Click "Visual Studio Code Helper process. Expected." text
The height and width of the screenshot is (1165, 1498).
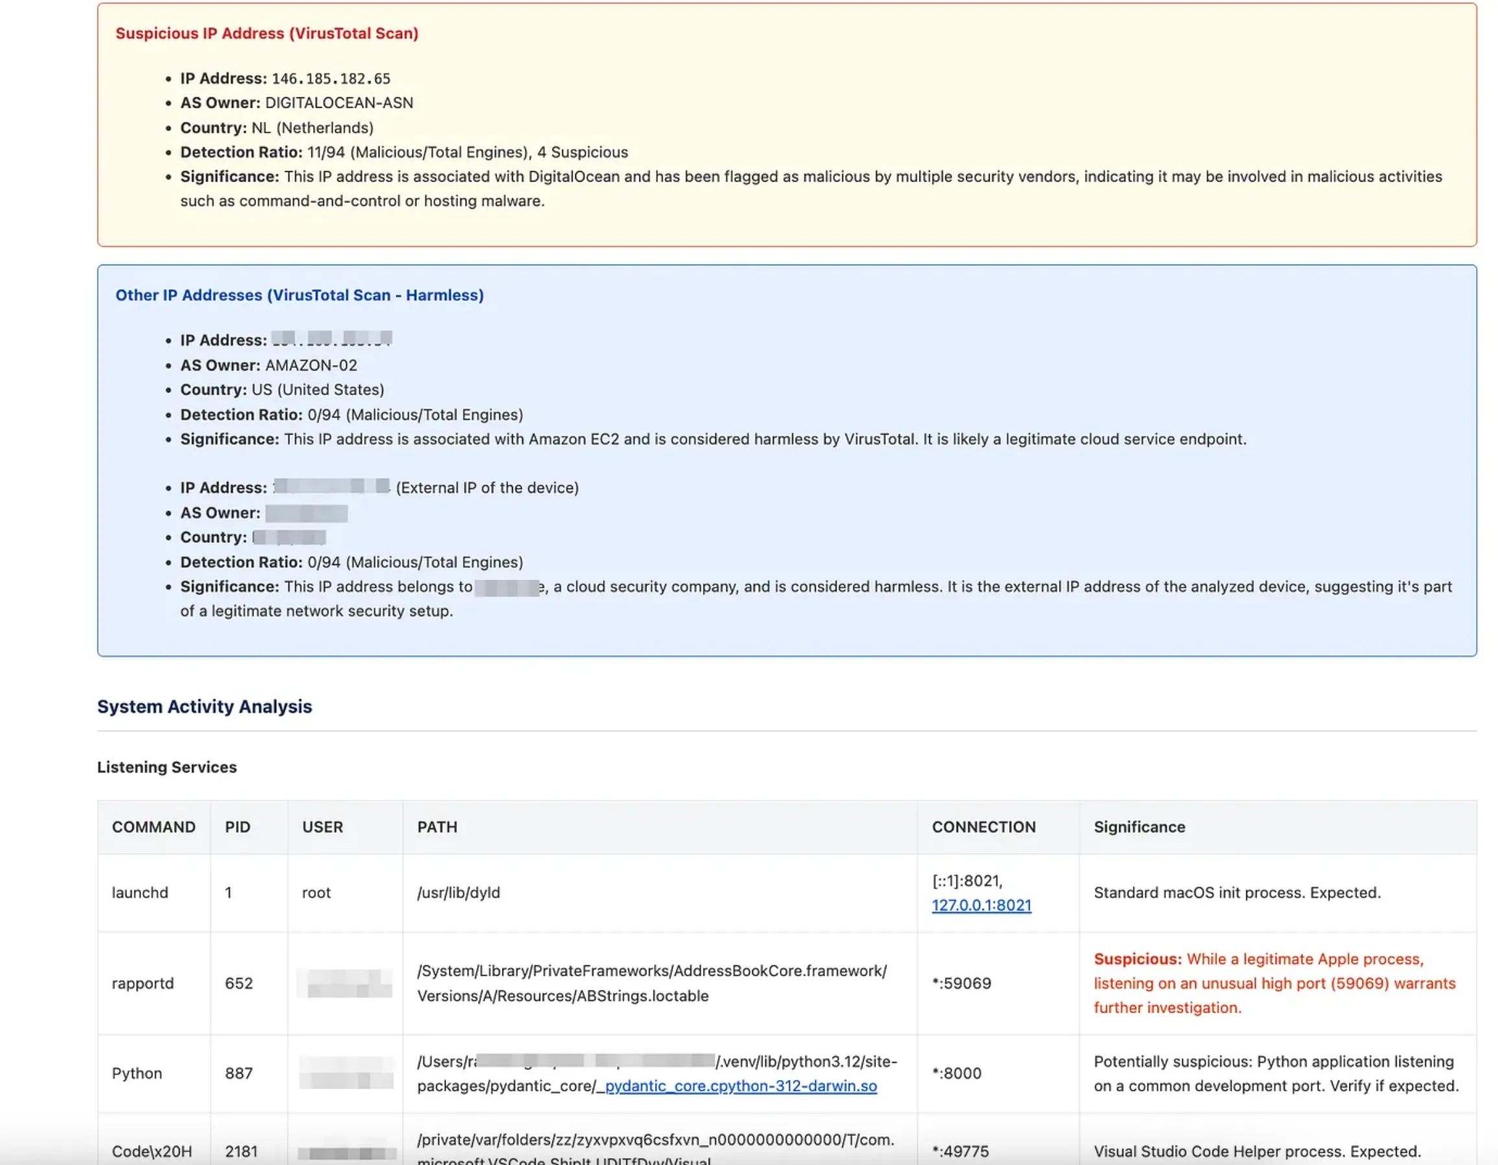[x=1257, y=1151]
